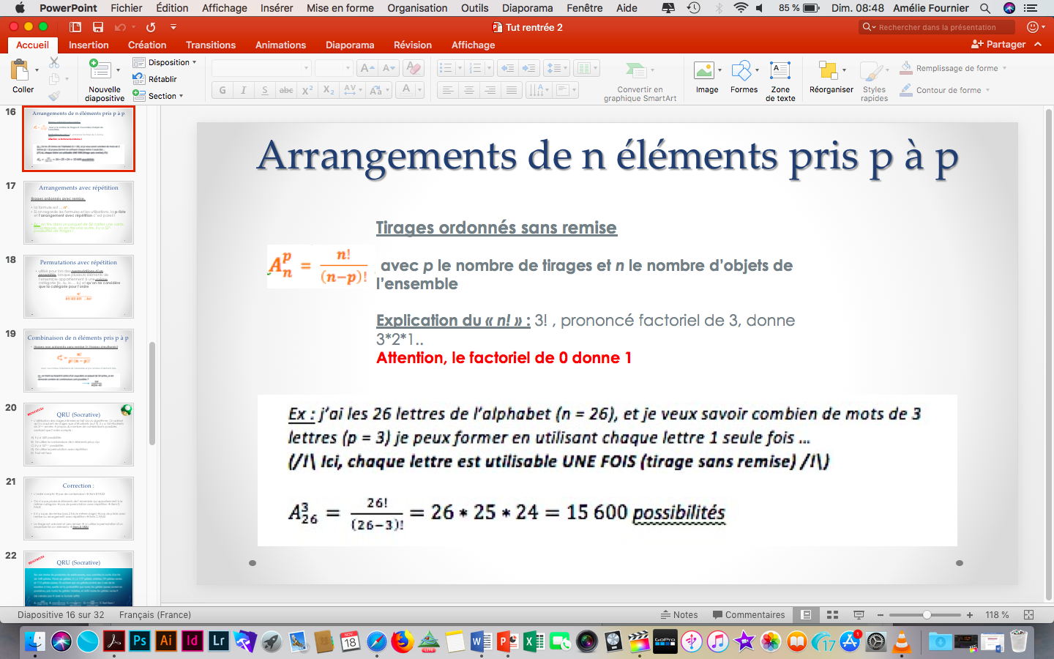1054x659 pixels.
Task: Toggle normal view in status bar
Action: [806, 615]
